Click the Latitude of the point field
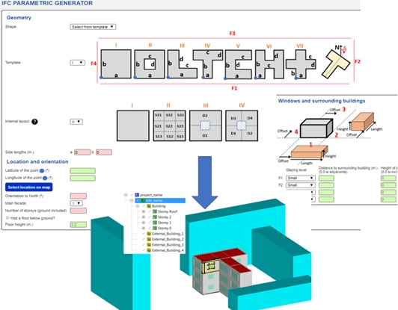Image resolution: width=398 pixels, height=310 pixels. [83, 171]
